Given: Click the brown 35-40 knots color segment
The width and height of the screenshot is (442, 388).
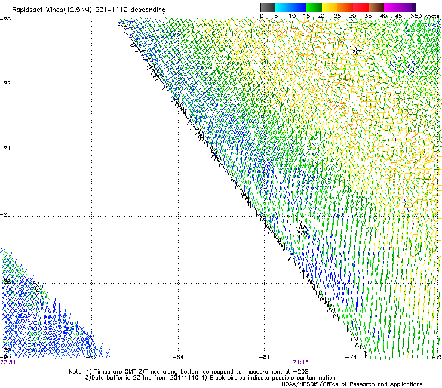Looking at the screenshot, I should coord(376,7).
